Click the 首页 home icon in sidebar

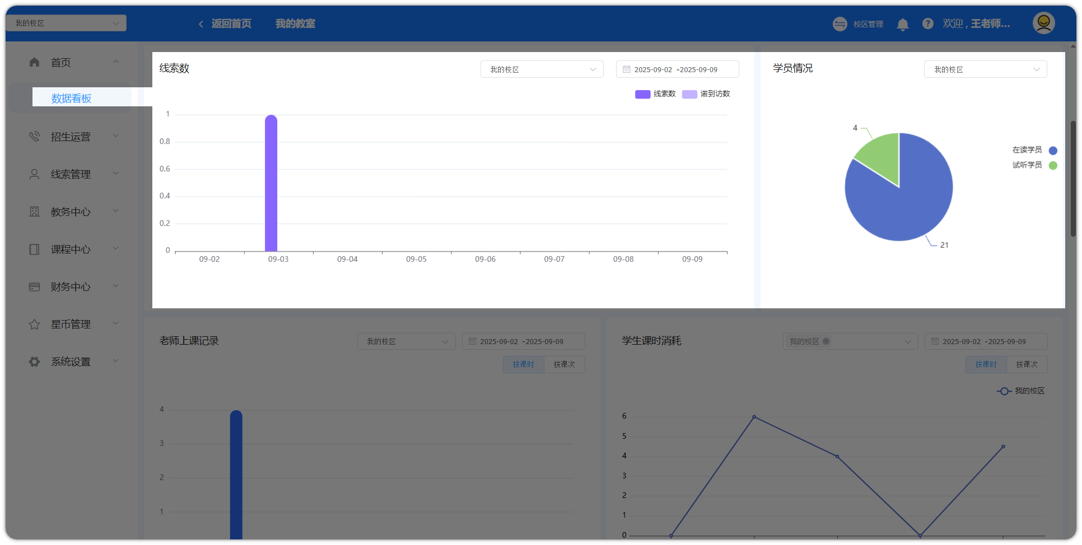[35, 62]
